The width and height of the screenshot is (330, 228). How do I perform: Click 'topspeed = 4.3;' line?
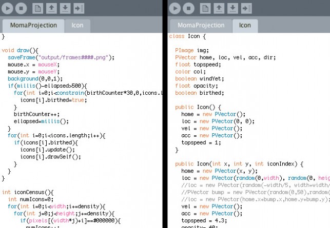[204, 221]
